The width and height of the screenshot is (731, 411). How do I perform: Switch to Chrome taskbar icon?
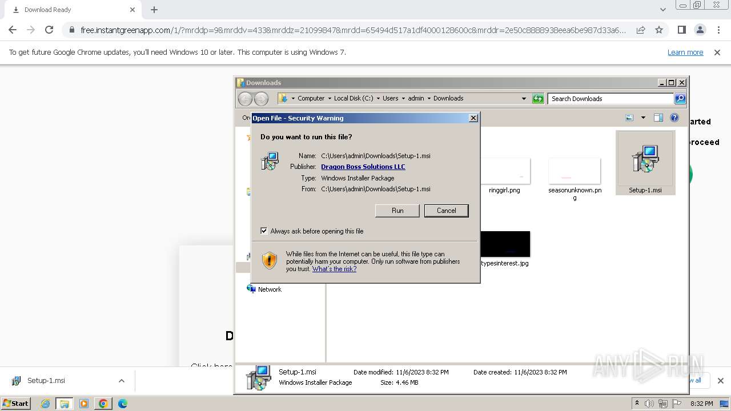(x=103, y=404)
